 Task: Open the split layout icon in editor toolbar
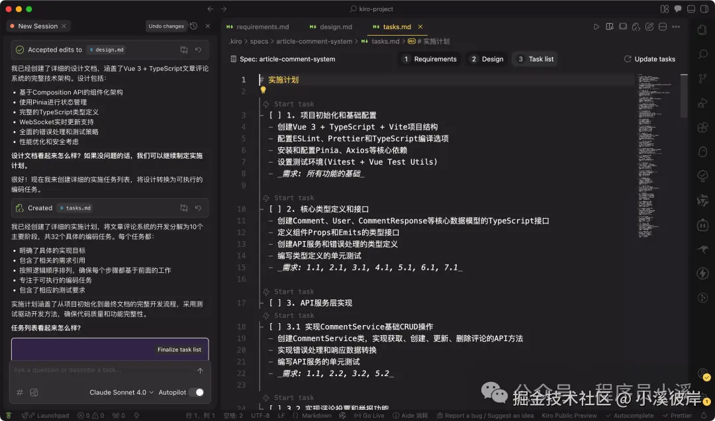click(662, 26)
